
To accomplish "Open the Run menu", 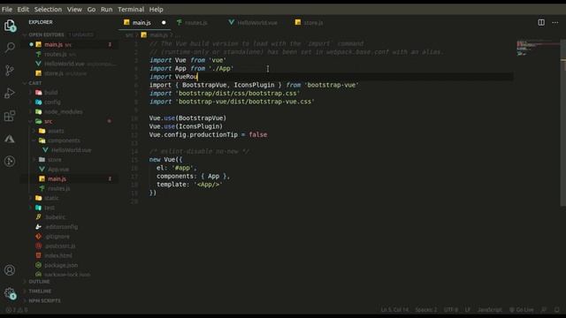I will pyautogui.click(x=106, y=10).
